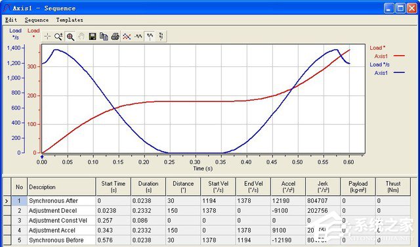Switch to stacked Y-axes layout

point(161,37)
